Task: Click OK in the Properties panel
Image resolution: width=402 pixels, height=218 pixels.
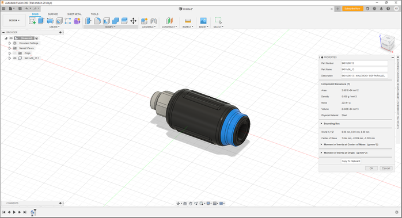Action: click(371, 169)
